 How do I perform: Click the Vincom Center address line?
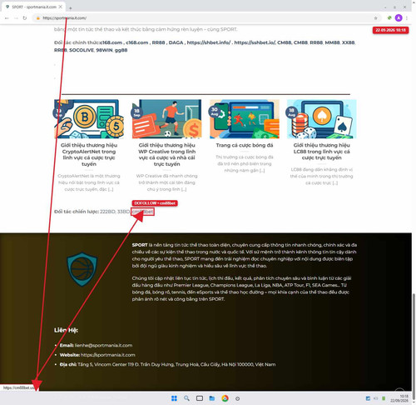click(167, 364)
